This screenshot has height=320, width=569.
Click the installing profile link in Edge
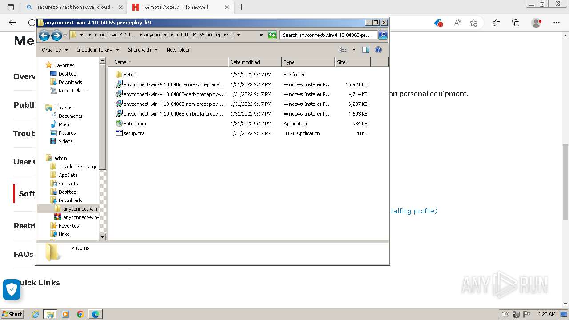[x=413, y=211]
